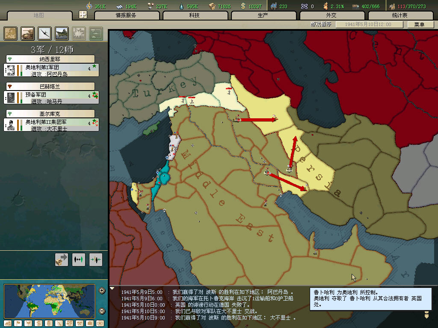Click log entry about 阿巴丹岛 victory
Image resolution: width=438 pixels, height=328 pixels.
pos(207,292)
